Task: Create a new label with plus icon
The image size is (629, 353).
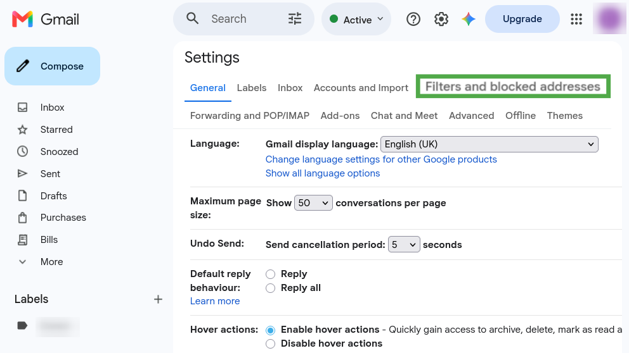Action: pyautogui.click(x=158, y=299)
